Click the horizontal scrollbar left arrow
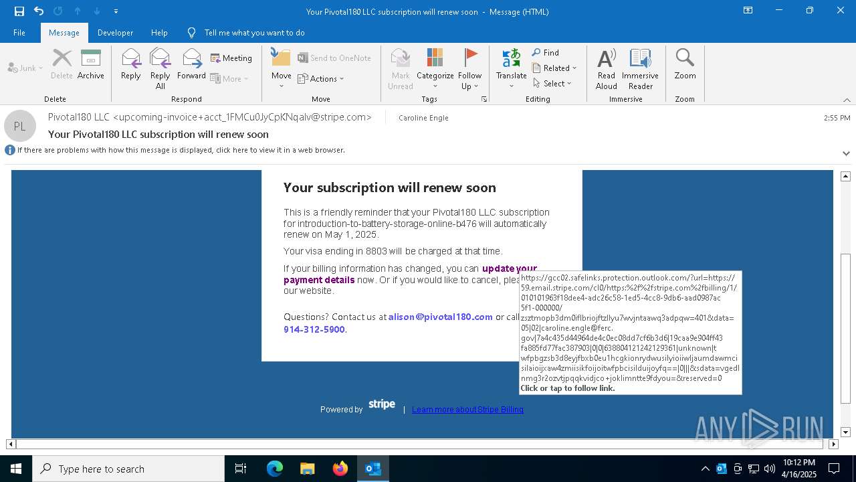This screenshot has height=482, width=856. [11, 443]
